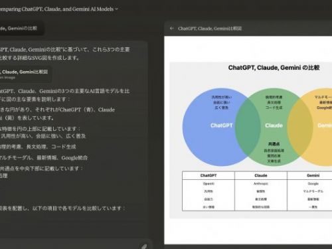Click the ChatGPT table column header
The image size is (332, 249).
(x=208, y=175)
